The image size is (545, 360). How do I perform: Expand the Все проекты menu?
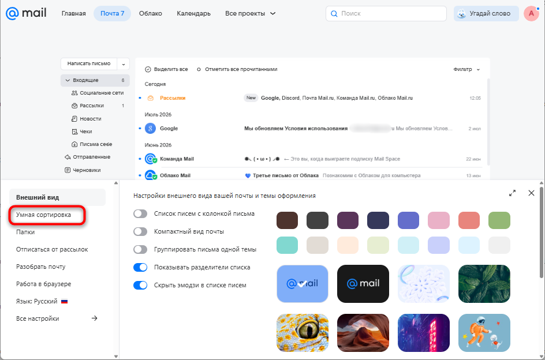250,13
